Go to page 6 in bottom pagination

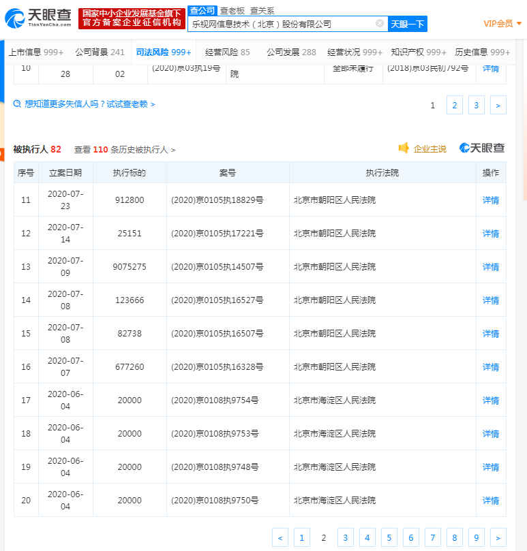411,537
